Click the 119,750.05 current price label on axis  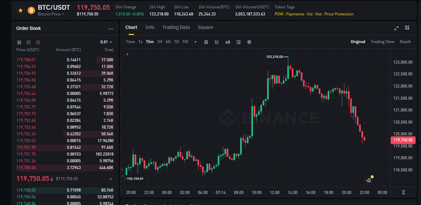coord(403,140)
